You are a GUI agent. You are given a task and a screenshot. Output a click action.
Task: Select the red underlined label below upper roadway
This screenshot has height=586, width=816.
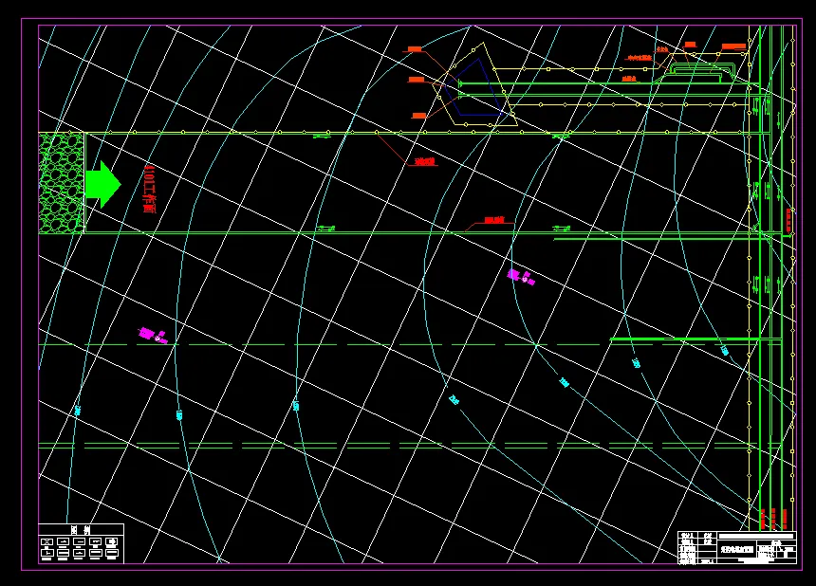coord(425,162)
